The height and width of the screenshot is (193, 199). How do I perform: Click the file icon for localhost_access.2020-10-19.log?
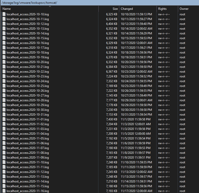(4, 57)
